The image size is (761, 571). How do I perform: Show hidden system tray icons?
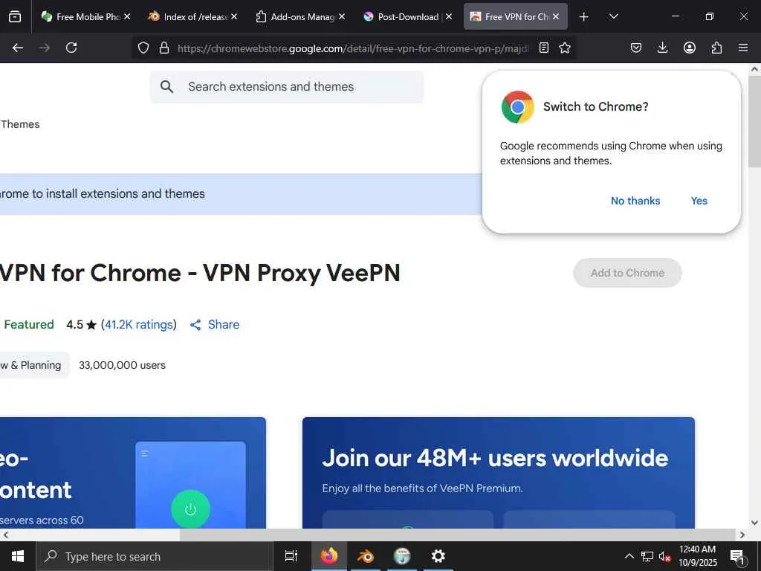tap(629, 556)
